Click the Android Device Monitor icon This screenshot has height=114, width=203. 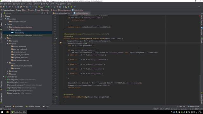tap(71, 7)
